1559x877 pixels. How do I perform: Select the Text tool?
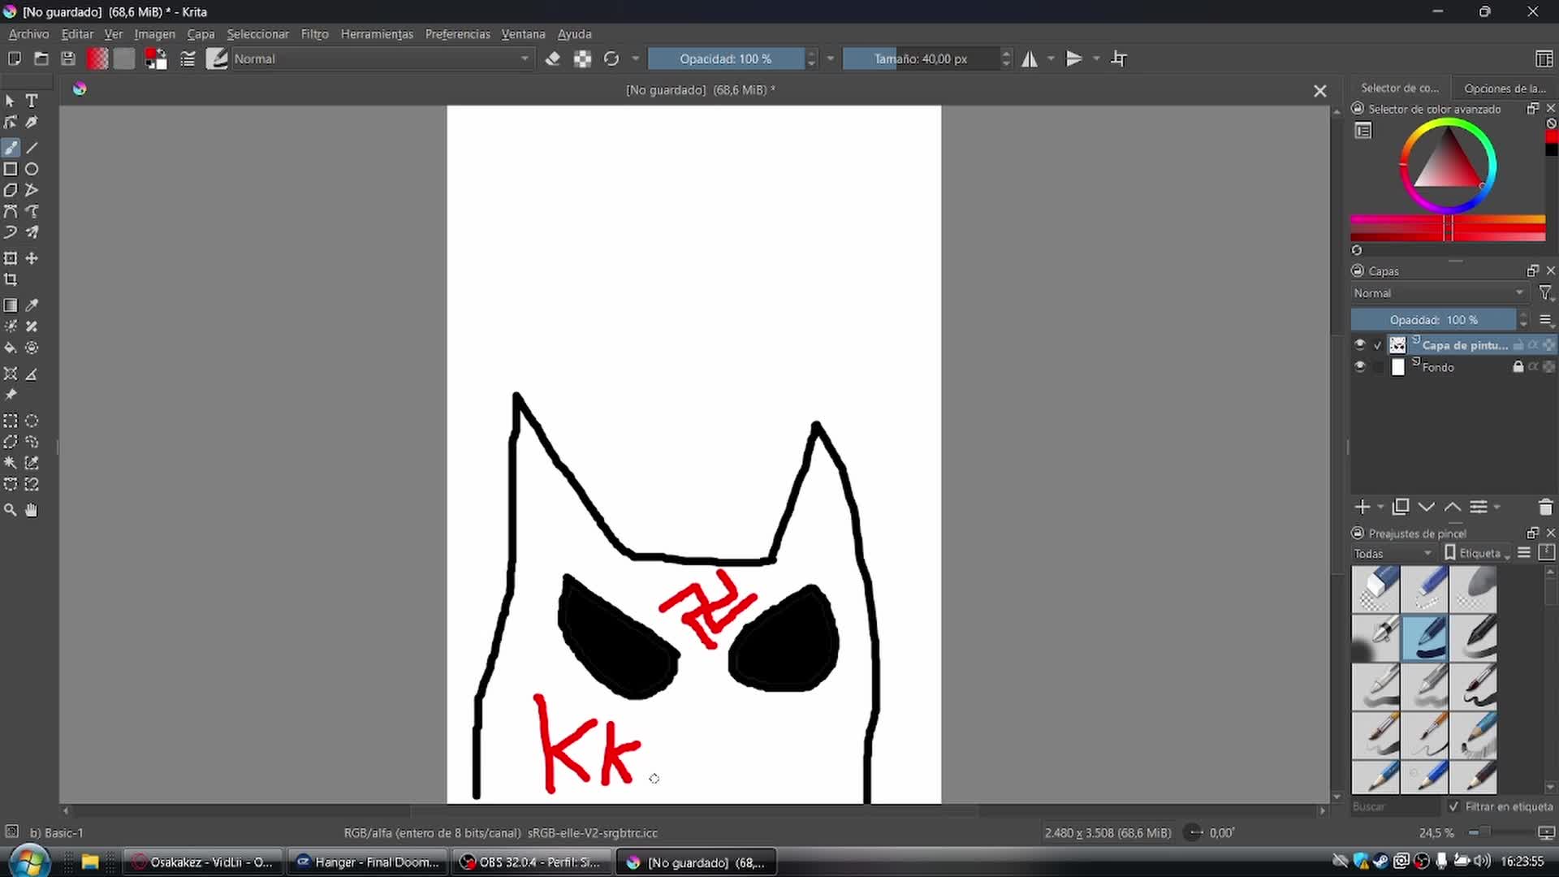(x=32, y=101)
